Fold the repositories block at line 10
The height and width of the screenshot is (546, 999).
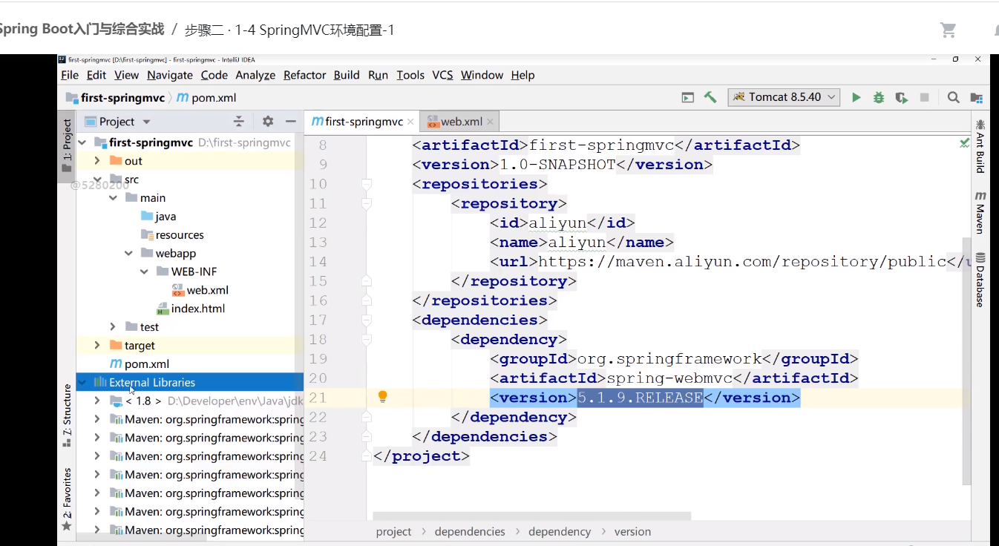pos(366,184)
